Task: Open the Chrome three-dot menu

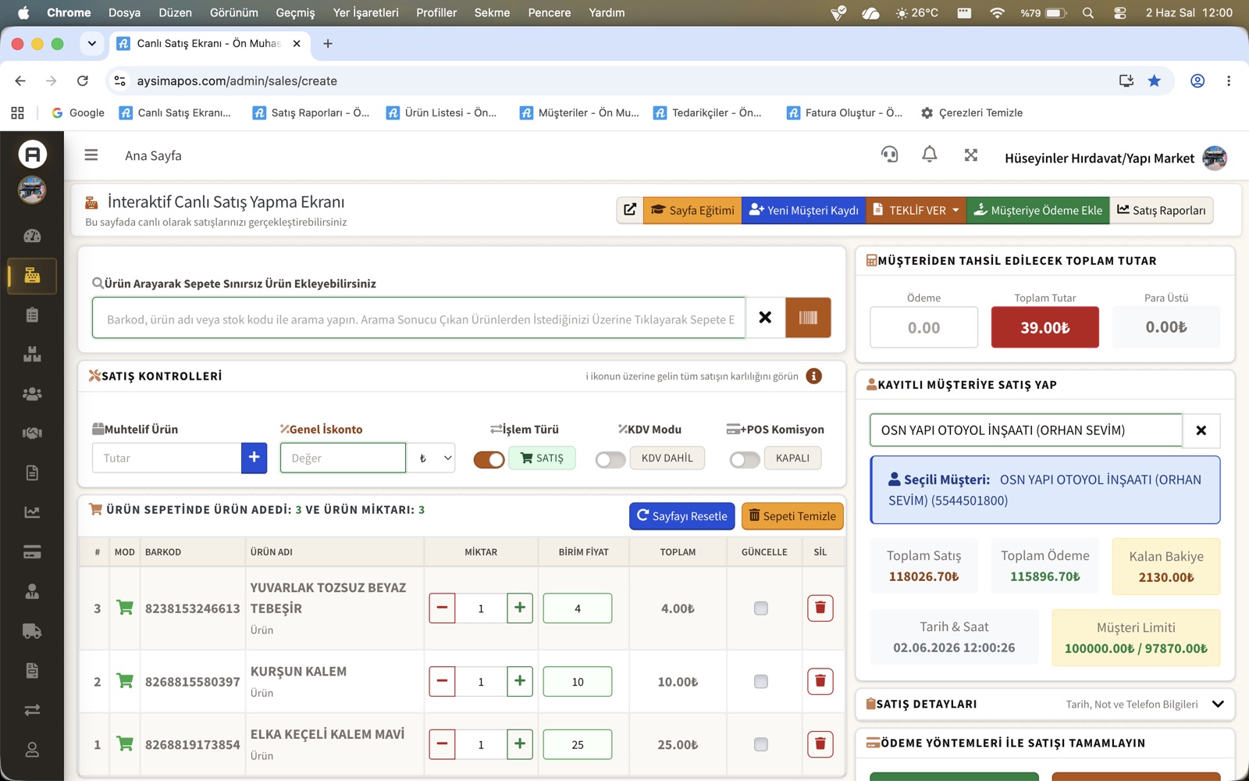Action: click(1228, 80)
